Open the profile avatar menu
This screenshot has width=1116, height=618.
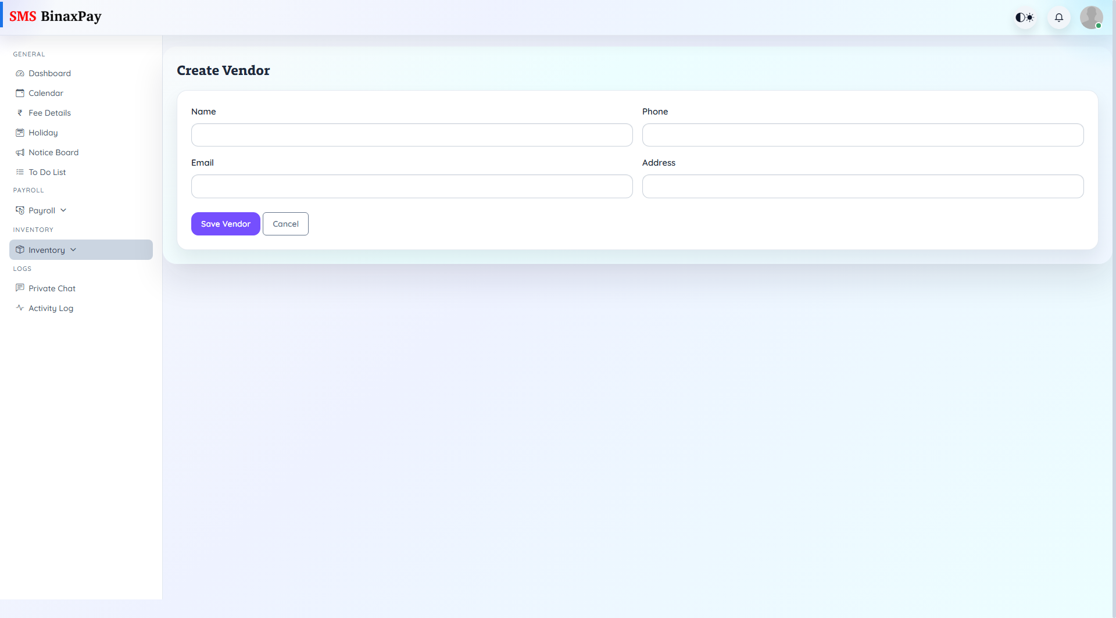tap(1092, 17)
